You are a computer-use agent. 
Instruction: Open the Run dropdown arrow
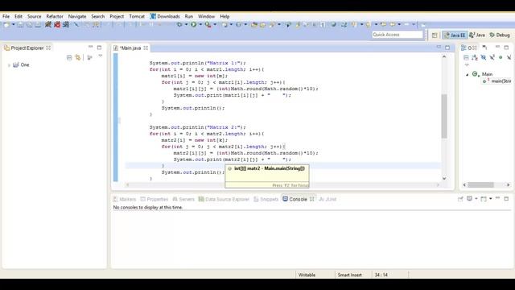(x=200, y=25)
